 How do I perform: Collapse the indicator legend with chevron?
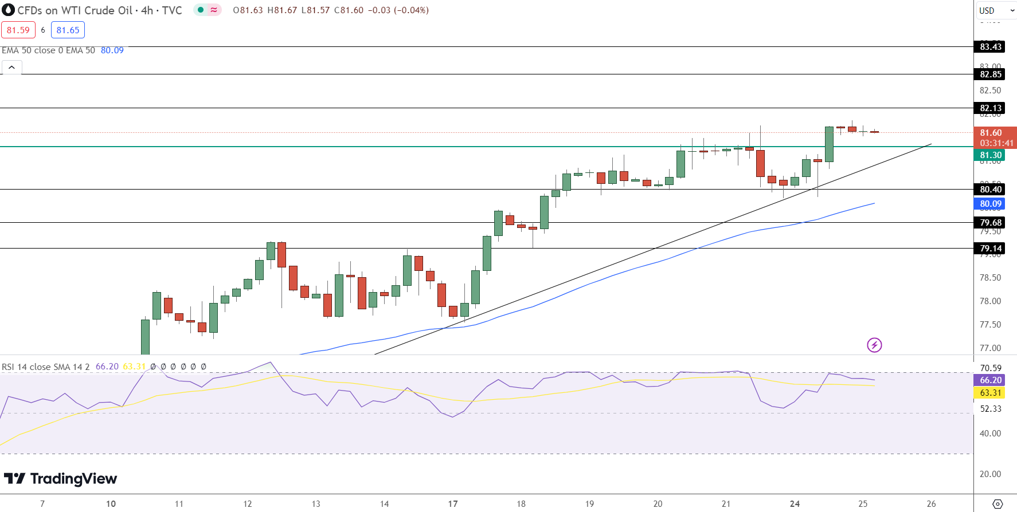[x=11, y=68]
